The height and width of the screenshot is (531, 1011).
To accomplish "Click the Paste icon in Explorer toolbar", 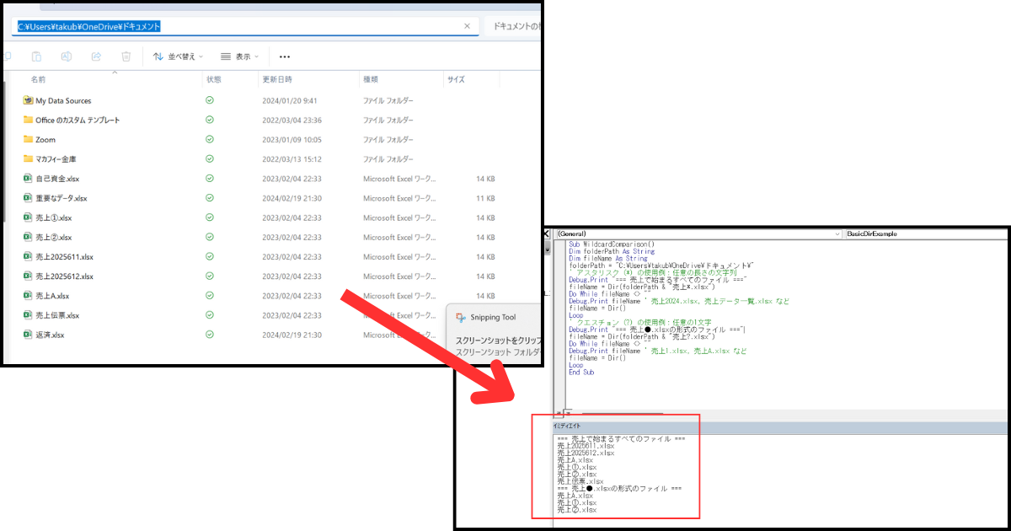I will pyautogui.click(x=36, y=56).
